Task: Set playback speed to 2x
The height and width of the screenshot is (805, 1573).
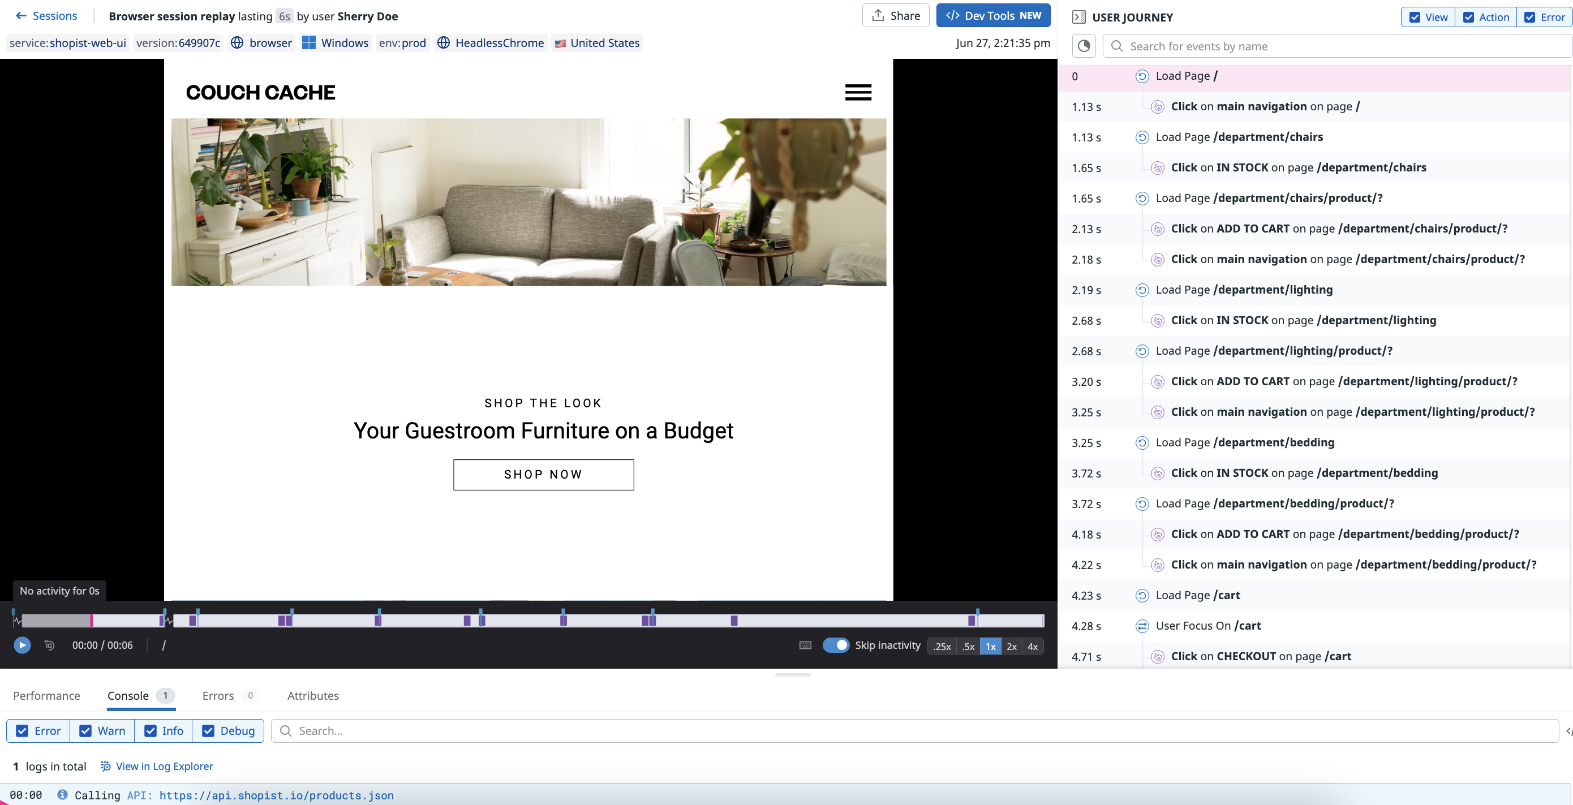Action: (x=1011, y=646)
